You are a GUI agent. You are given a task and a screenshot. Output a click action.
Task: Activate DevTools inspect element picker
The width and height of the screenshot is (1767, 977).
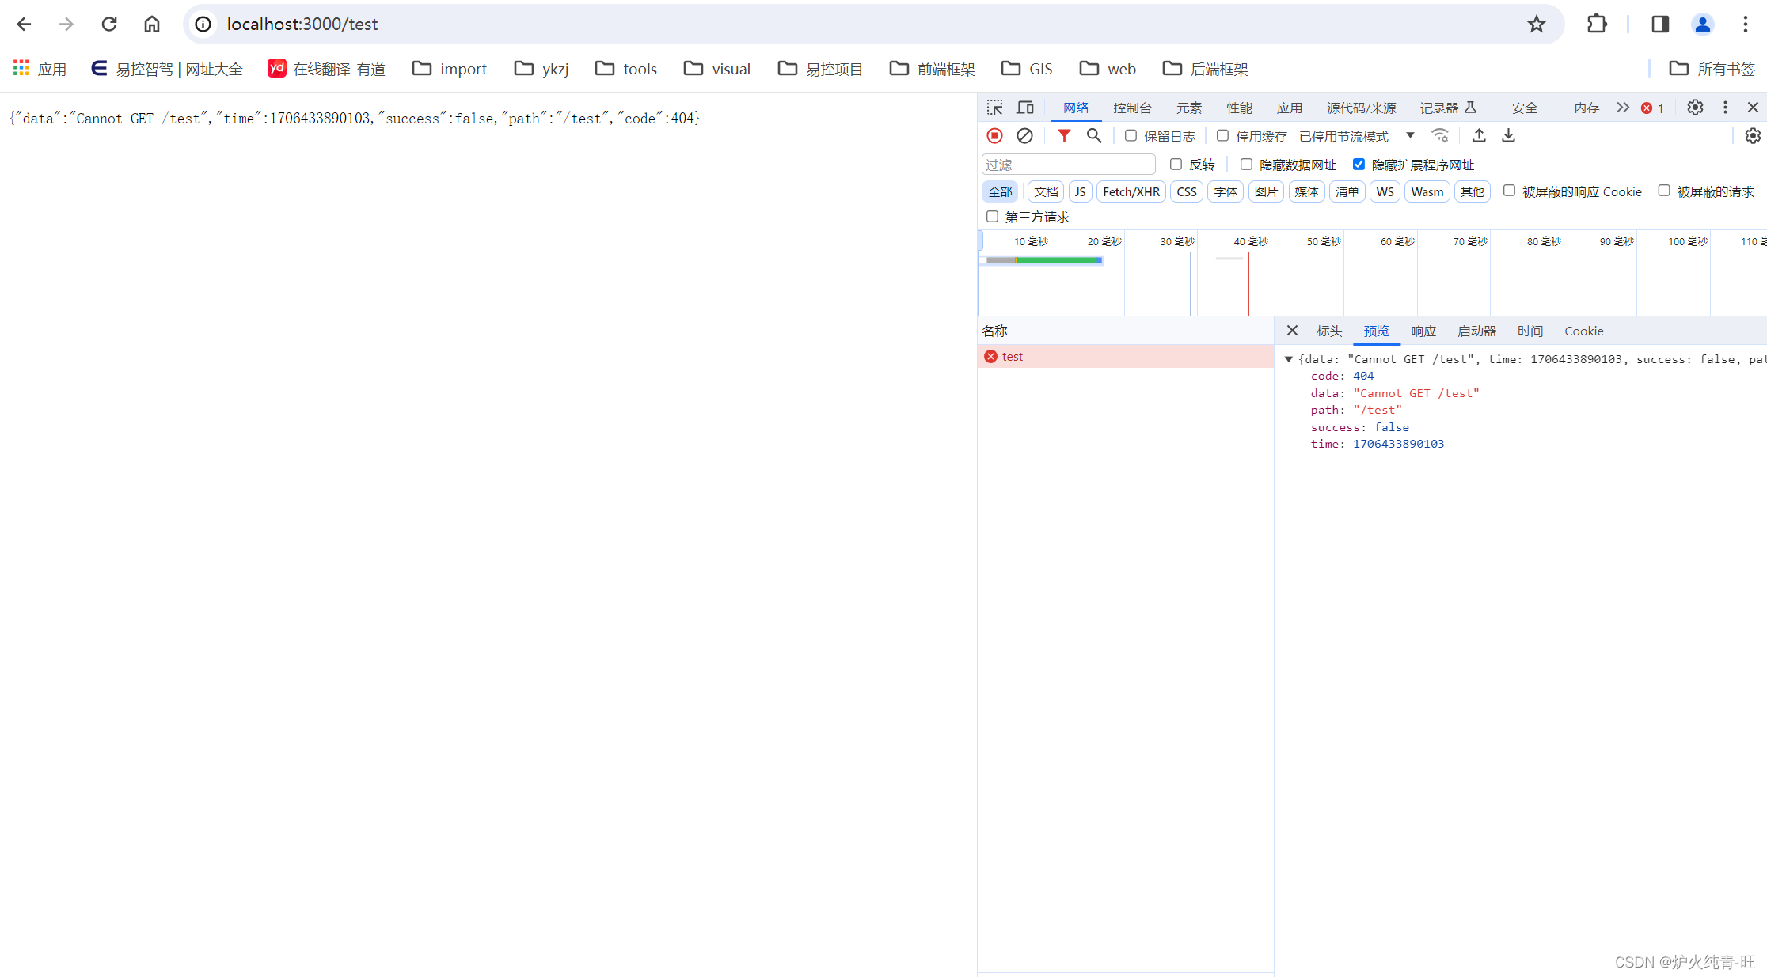(x=995, y=108)
